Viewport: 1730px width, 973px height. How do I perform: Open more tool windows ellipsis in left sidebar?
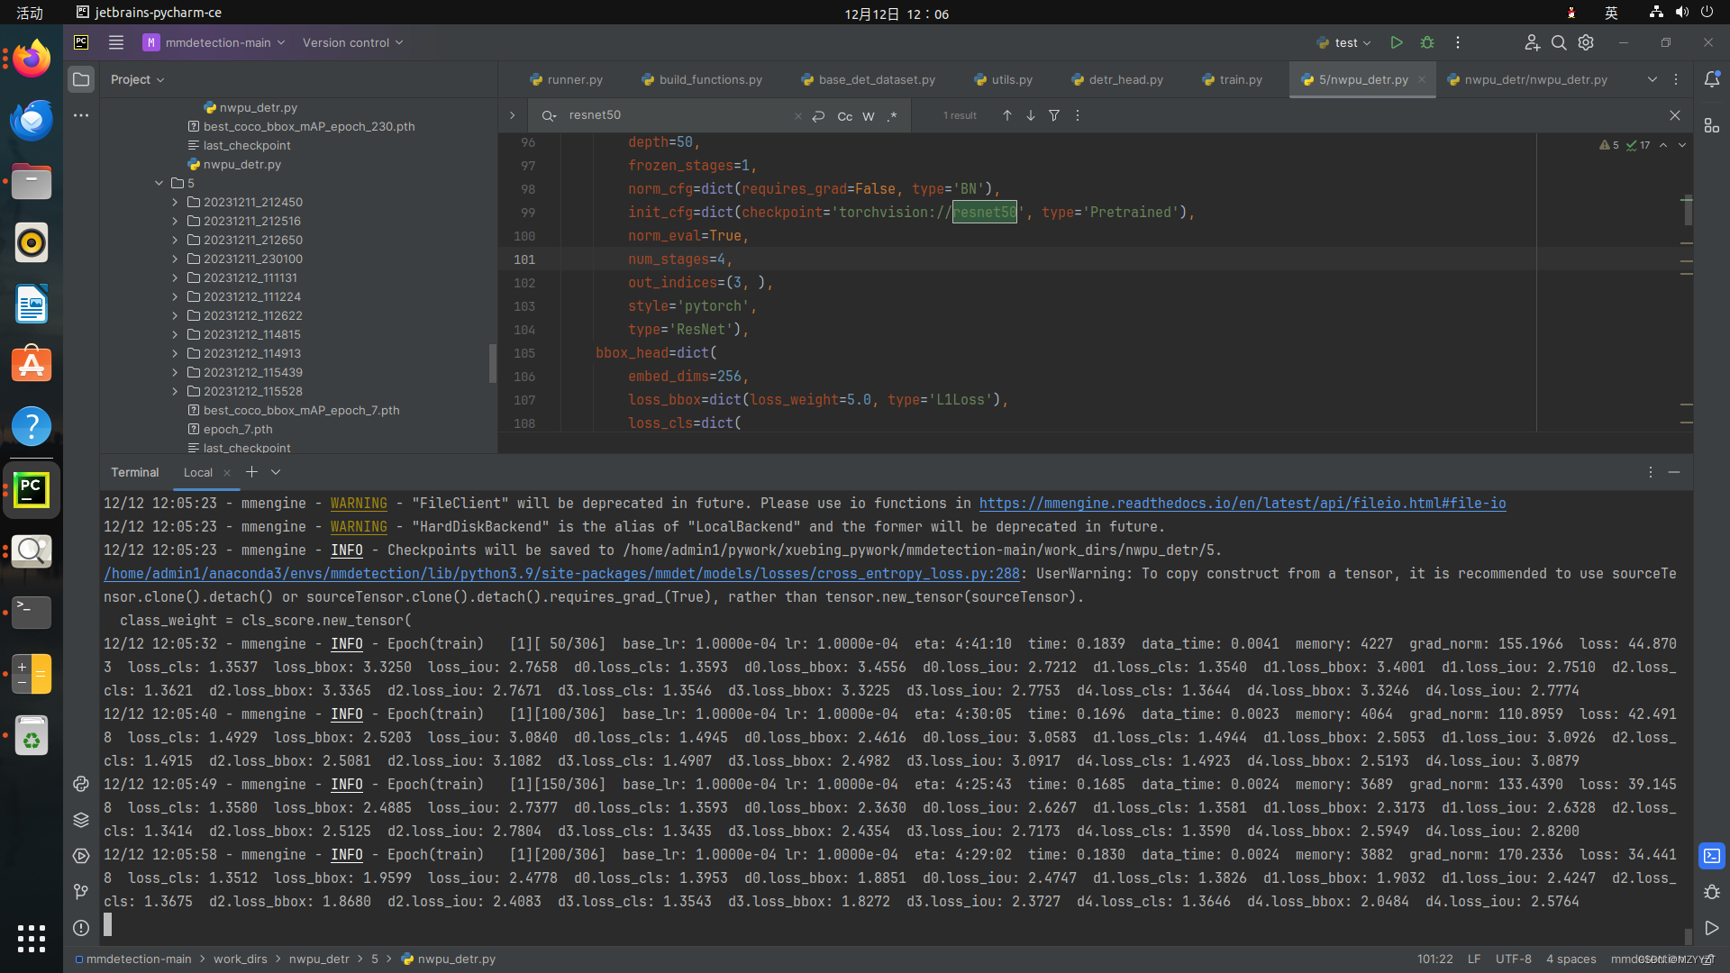pyautogui.click(x=81, y=115)
